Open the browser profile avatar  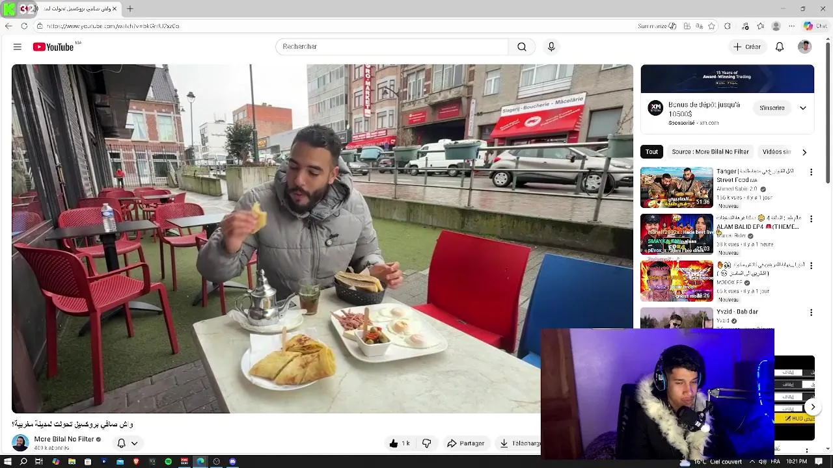coord(776,26)
